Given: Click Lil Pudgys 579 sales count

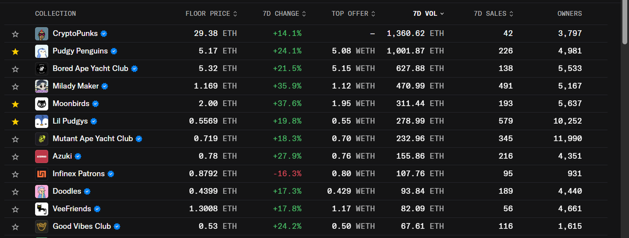Looking at the screenshot, I should click(x=506, y=121).
